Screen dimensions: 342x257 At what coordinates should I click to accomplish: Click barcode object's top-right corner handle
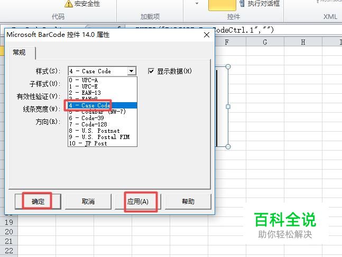point(228,67)
